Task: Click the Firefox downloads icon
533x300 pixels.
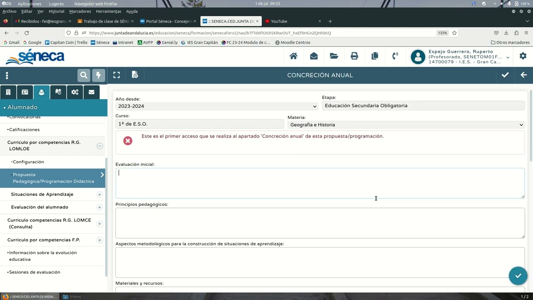Action: tap(506, 33)
